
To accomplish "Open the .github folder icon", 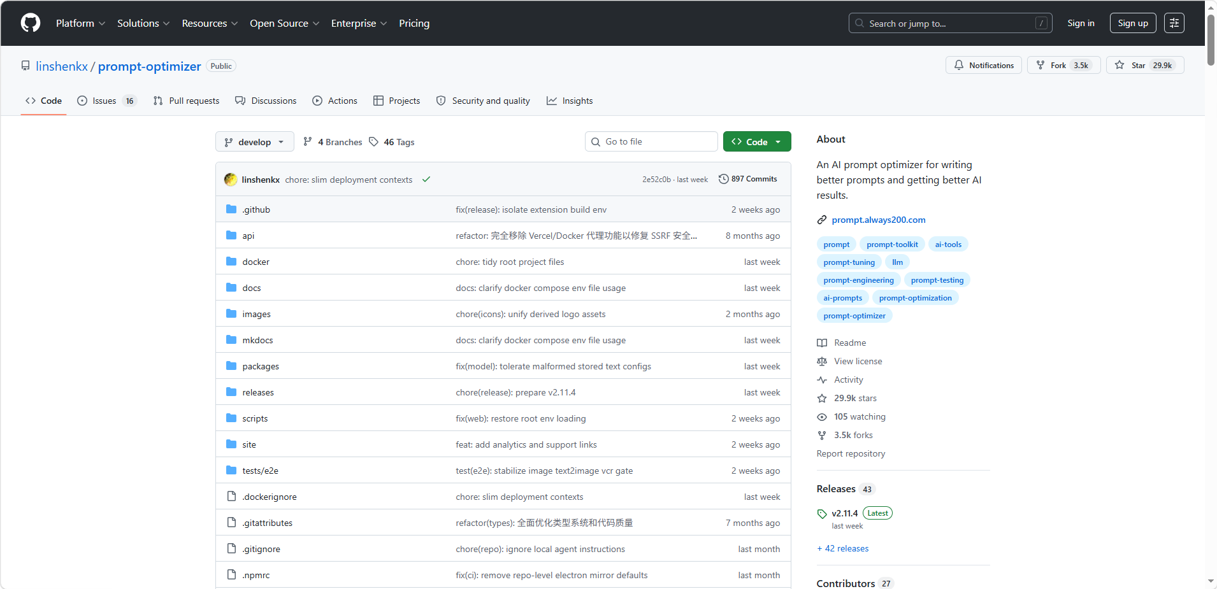I will [x=231, y=209].
